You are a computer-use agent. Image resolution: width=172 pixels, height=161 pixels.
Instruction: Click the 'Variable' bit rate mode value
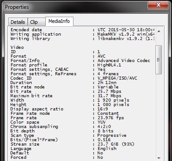pos(108,87)
